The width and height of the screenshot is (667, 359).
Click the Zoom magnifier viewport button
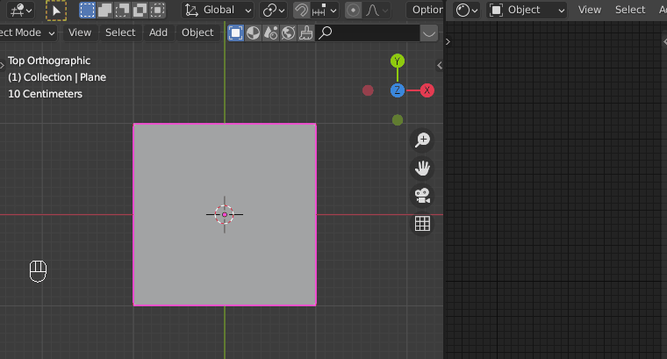422,140
